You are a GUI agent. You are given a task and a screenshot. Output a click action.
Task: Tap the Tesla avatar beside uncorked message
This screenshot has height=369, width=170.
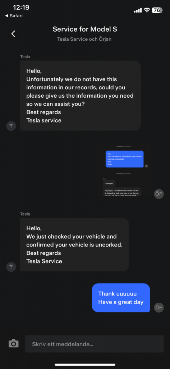point(11,267)
